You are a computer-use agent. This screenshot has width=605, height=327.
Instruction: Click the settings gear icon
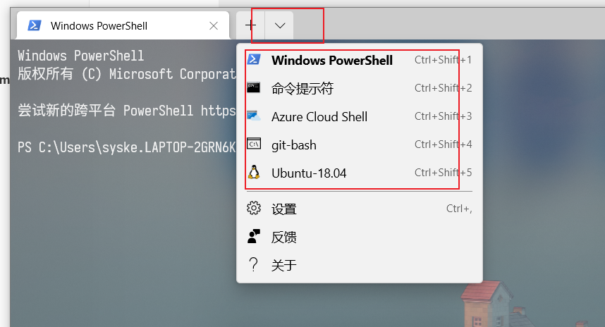(254, 208)
